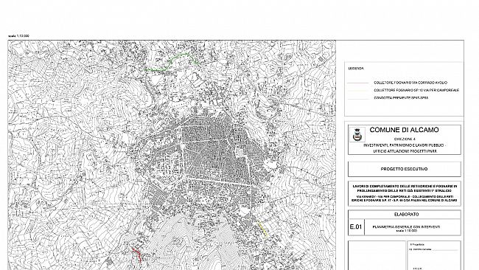
Task: Click the 'COMUNE DI ALCAMO' heading
Action: [404, 130]
